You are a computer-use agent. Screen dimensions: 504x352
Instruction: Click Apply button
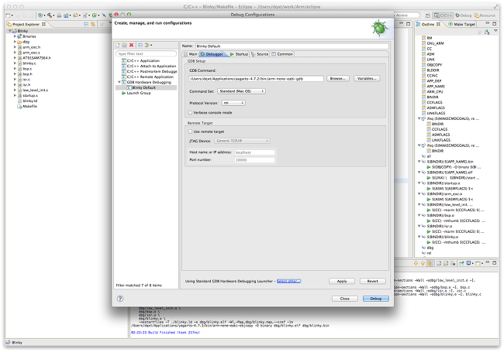pyautogui.click(x=342, y=281)
